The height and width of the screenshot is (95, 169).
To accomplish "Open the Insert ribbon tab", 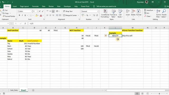I will (x=15, y=6).
